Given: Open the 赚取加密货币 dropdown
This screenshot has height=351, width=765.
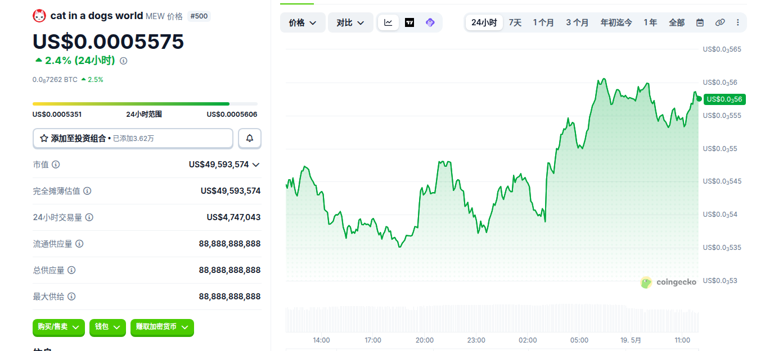Looking at the screenshot, I should (162, 327).
